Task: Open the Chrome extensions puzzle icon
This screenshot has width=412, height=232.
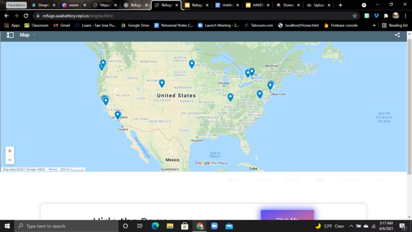Action: (x=386, y=16)
